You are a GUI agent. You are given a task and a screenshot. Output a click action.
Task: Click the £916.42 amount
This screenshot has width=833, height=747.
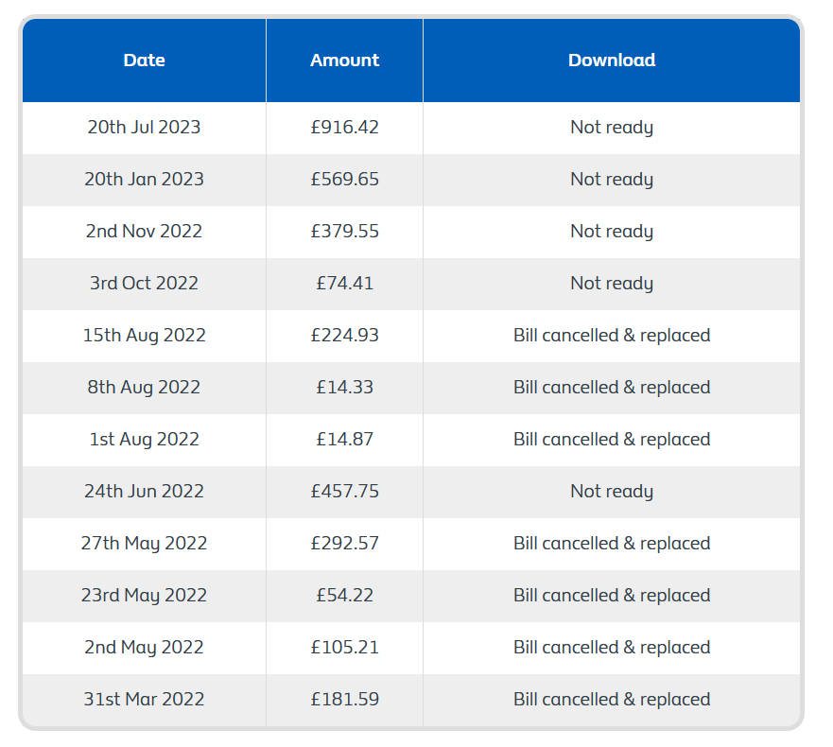[x=344, y=128]
